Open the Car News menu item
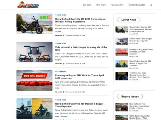Image resolution: width=161 pixels, height=120 pixels. [87, 5]
